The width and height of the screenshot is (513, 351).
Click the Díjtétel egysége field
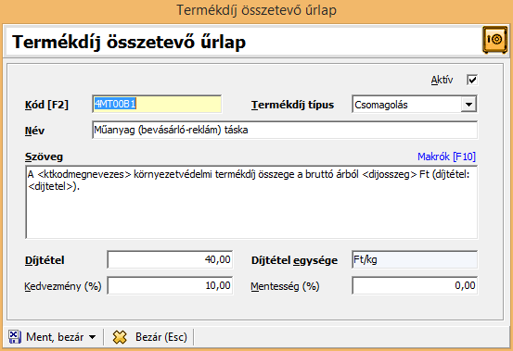coord(415,260)
